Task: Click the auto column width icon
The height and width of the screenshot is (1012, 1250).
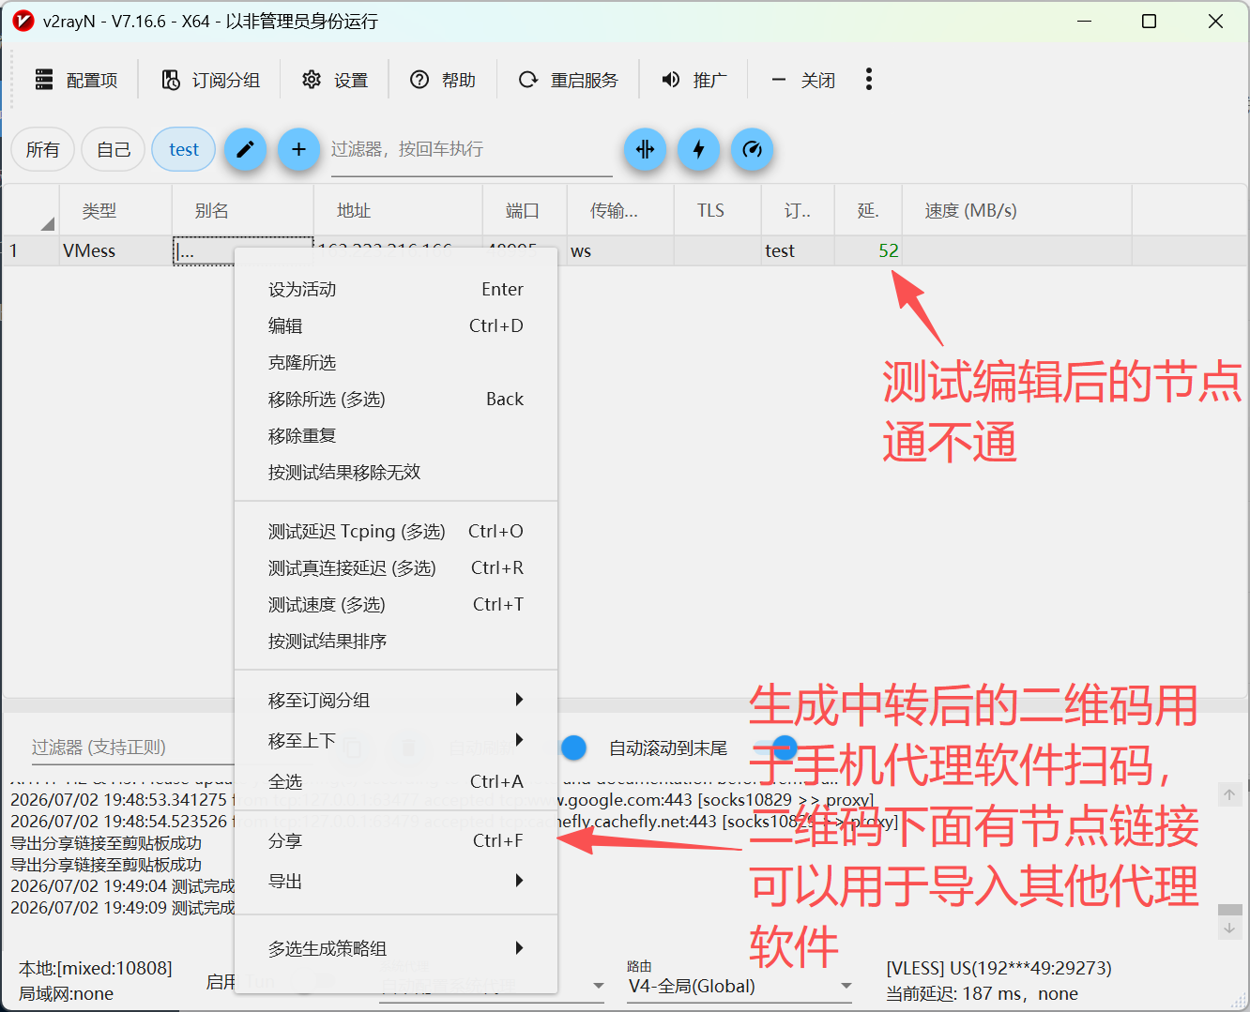Action: (x=646, y=149)
